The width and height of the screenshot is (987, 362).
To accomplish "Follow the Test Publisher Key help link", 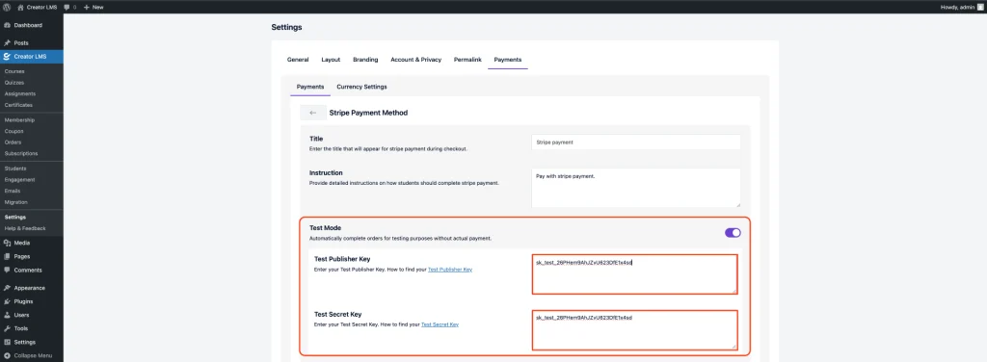I will click(450, 270).
